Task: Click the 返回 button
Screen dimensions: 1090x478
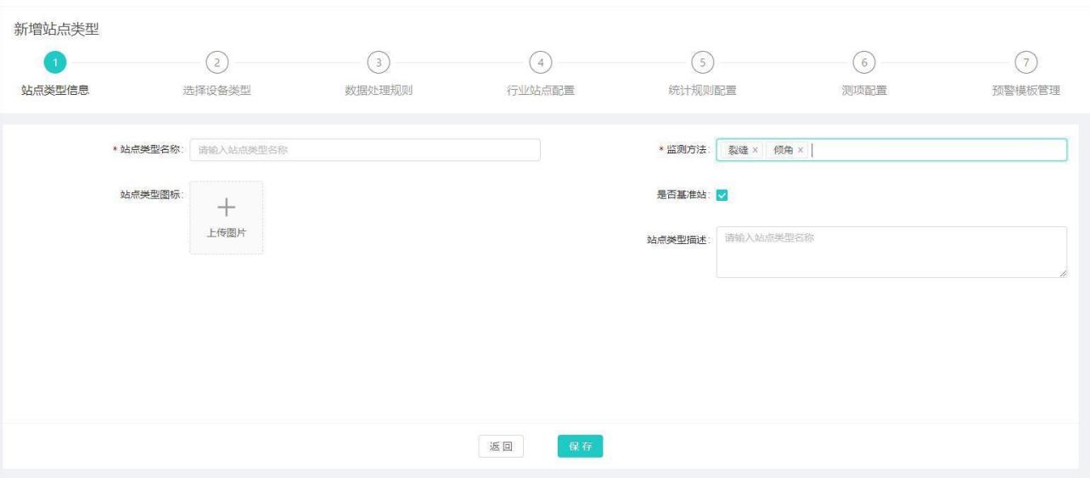Action: tap(501, 447)
